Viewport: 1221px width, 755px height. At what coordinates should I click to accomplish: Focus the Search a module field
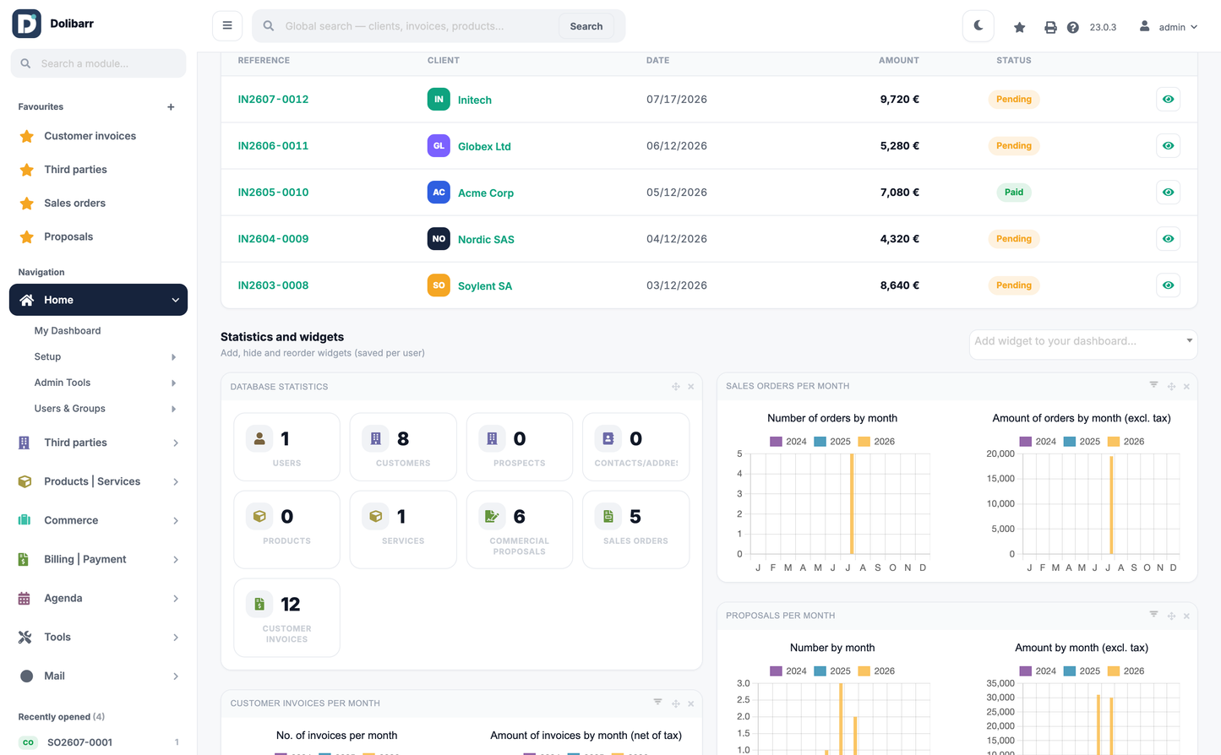click(x=98, y=63)
